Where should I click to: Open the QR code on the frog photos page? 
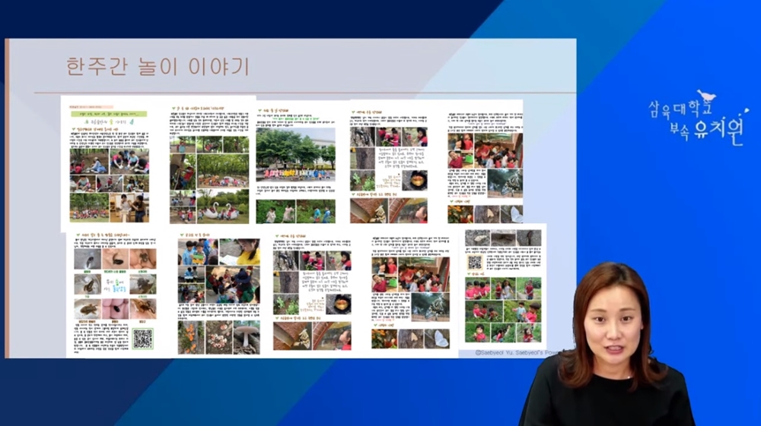coord(143,339)
